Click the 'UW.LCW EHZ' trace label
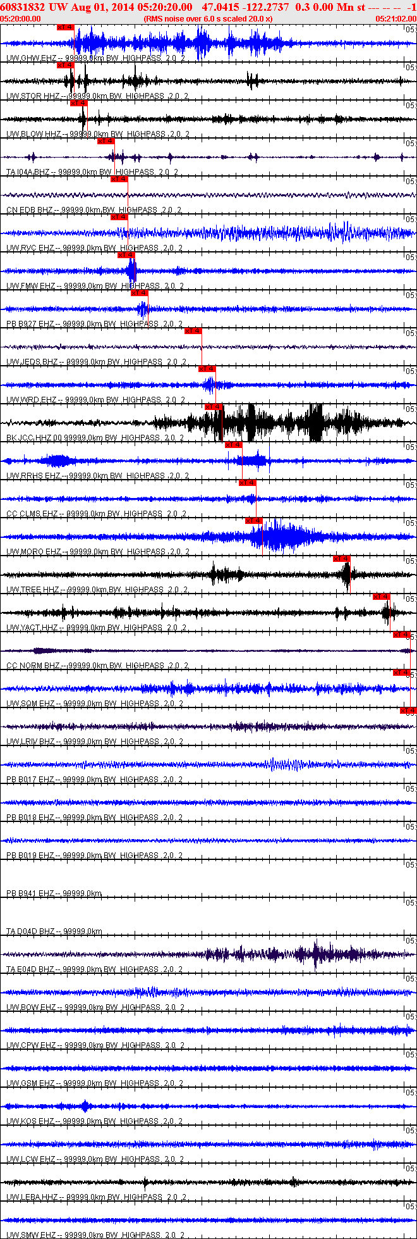Image resolution: width=417 pixels, height=1239 pixels. tap(30, 1159)
